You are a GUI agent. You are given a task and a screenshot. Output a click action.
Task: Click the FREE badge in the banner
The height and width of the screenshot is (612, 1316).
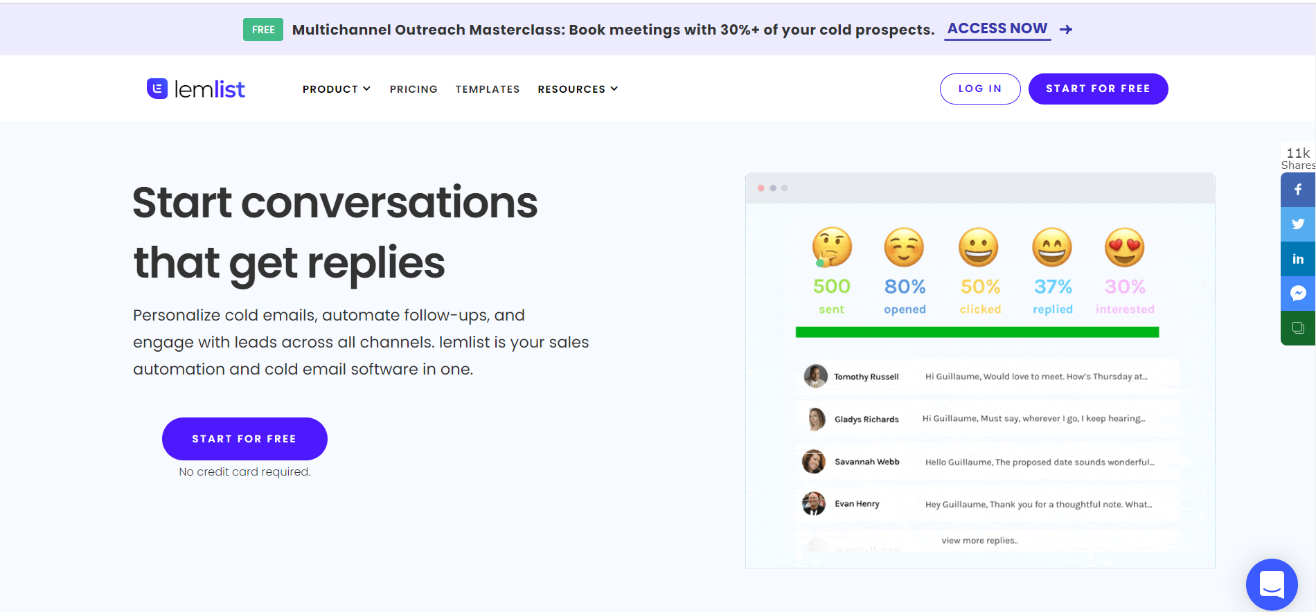click(263, 30)
